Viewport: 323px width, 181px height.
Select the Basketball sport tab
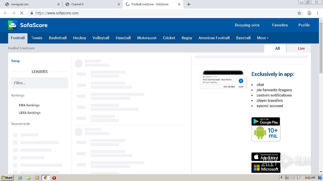[x=58, y=38]
